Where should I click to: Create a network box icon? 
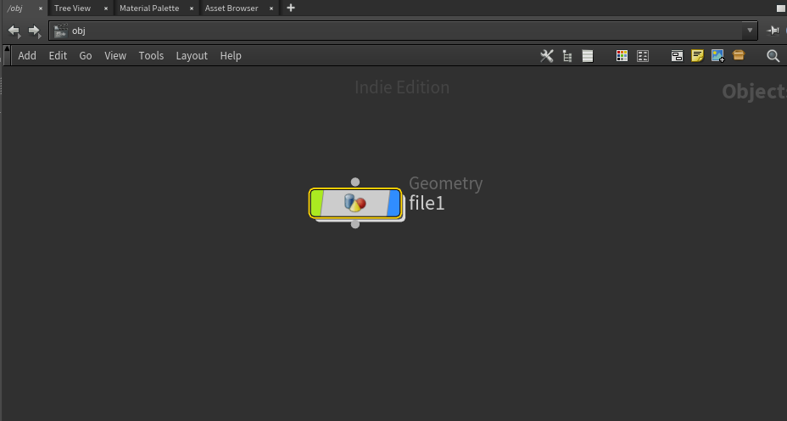pyautogui.click(x=677, y=56)
